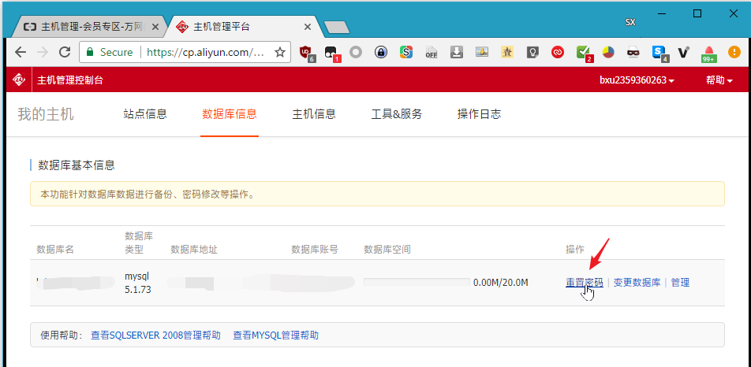Switch to the 站点信息 tab
This screenshot has width=751, height=367.
[x=145, y=114]
